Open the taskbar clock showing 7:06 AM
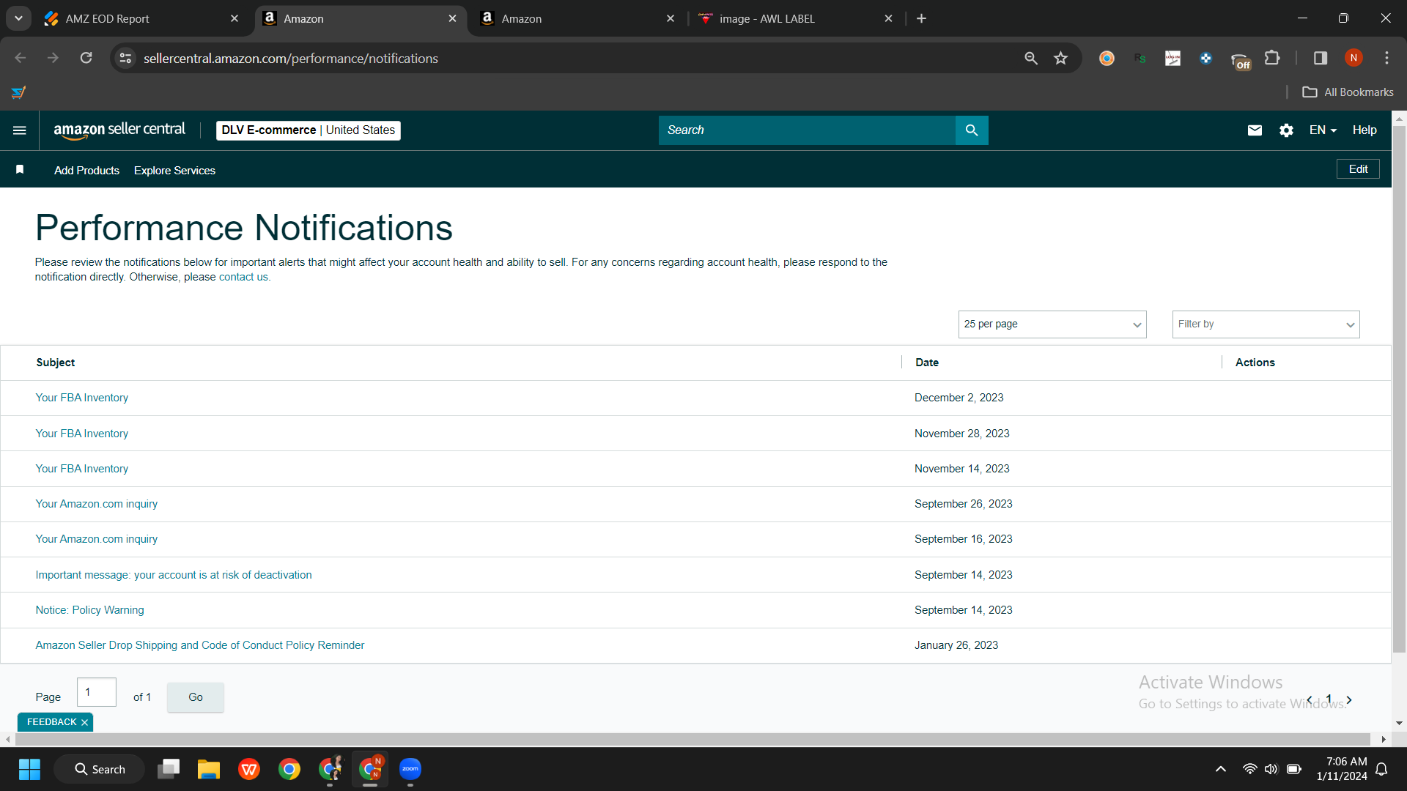The width and height of the screenshot is (1407, 791). pos(1341,769)
